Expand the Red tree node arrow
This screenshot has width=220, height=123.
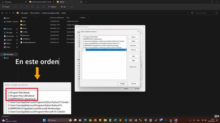pyautogui.click(x=2, y=58)
